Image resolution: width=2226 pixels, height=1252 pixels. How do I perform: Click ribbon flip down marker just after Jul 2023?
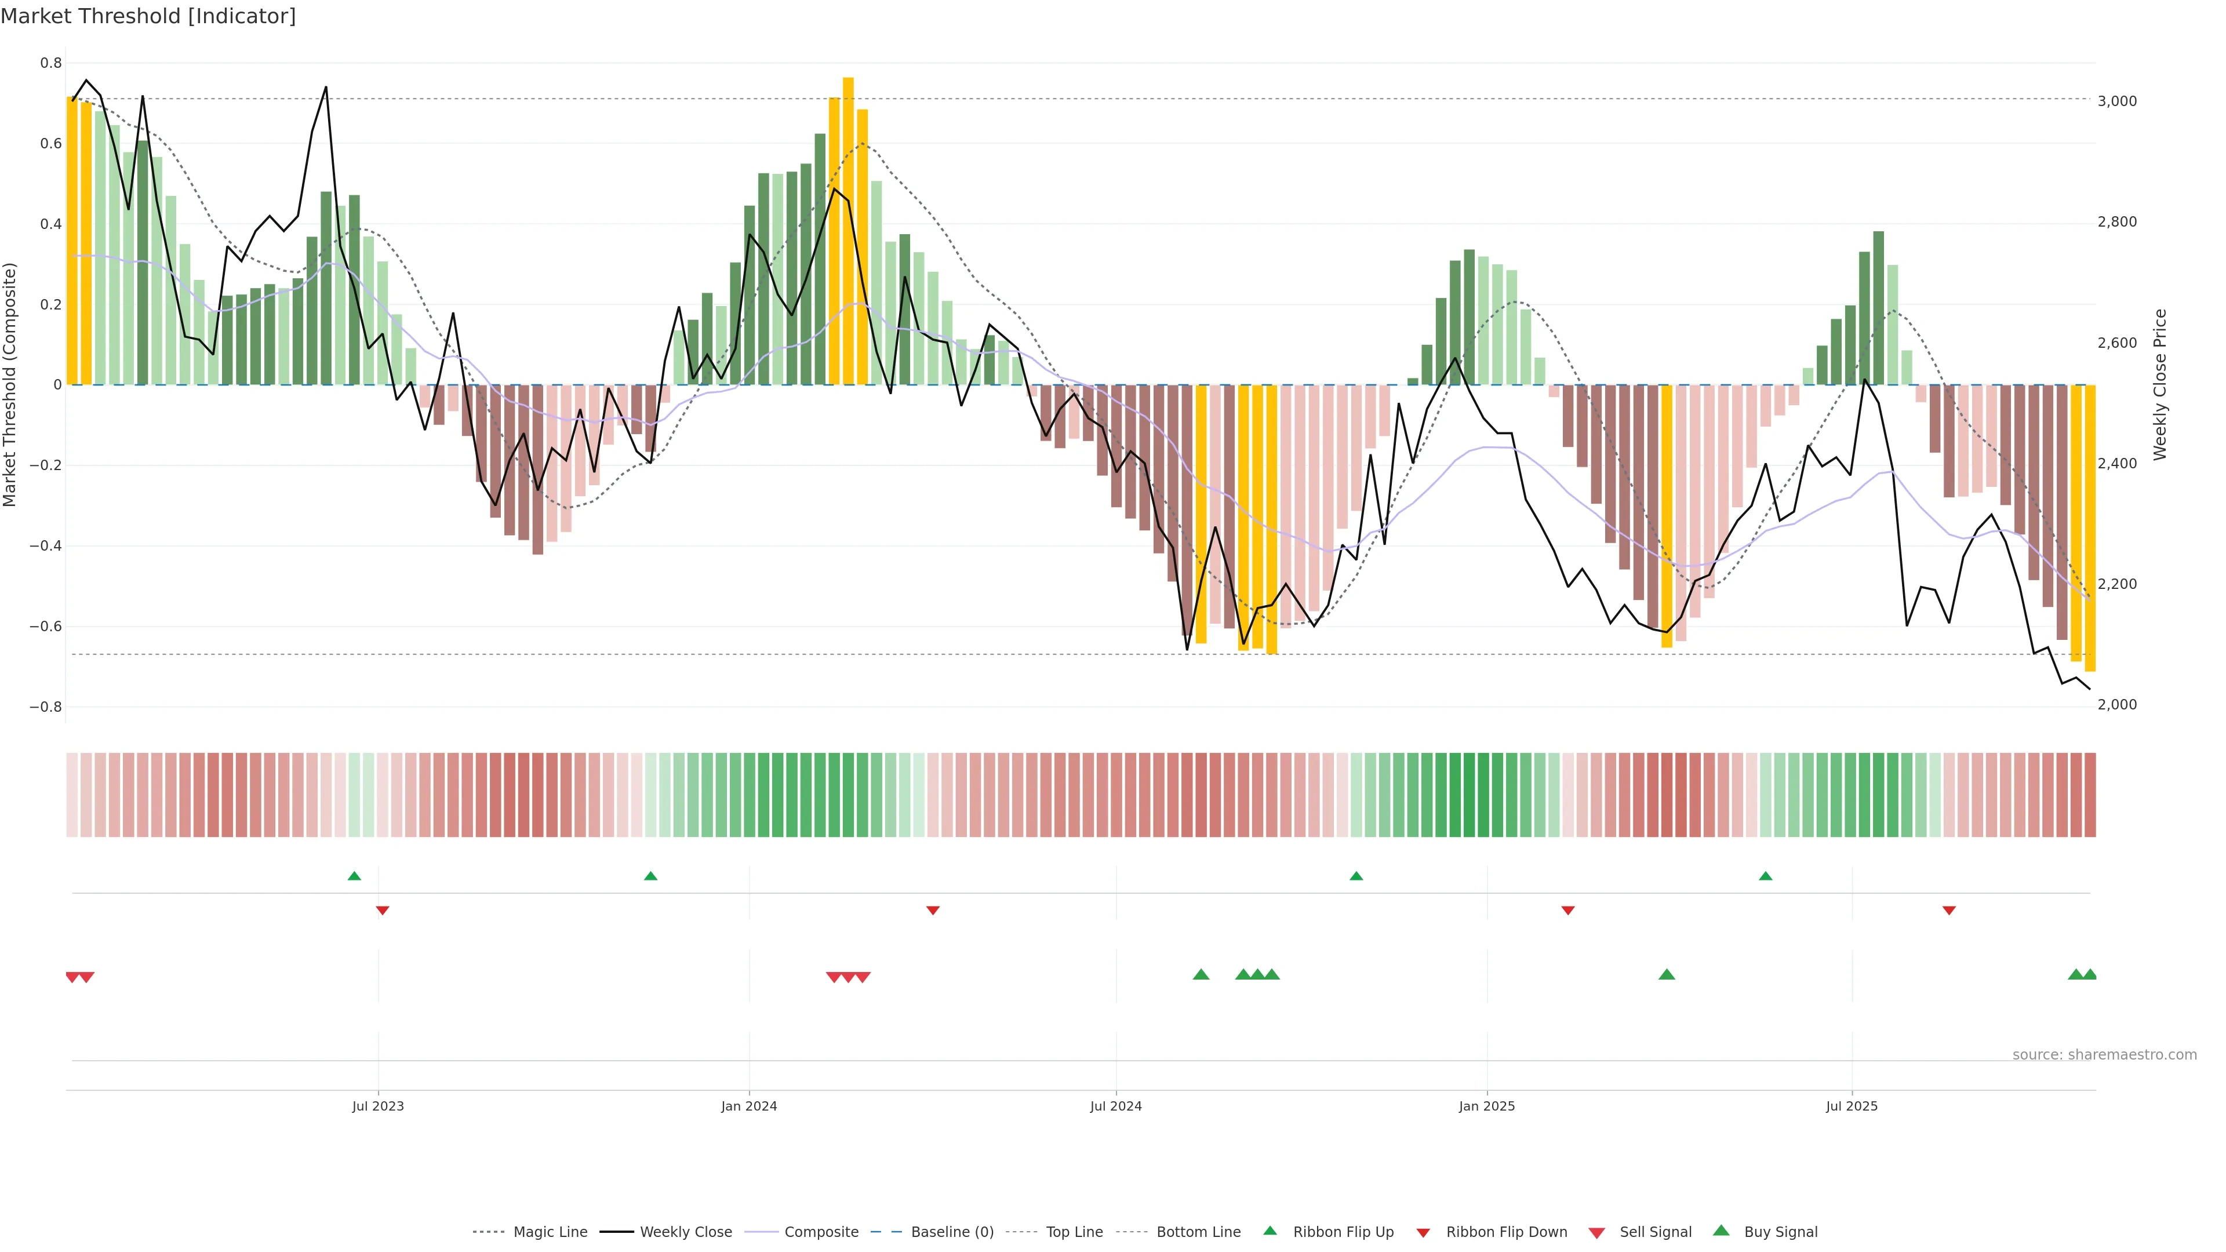click(383, 910)
